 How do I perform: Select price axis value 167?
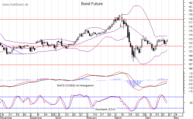(x=190, y=64)
